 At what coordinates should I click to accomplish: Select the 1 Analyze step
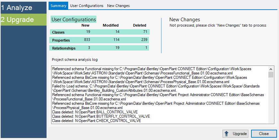click(x=24, y=8)
